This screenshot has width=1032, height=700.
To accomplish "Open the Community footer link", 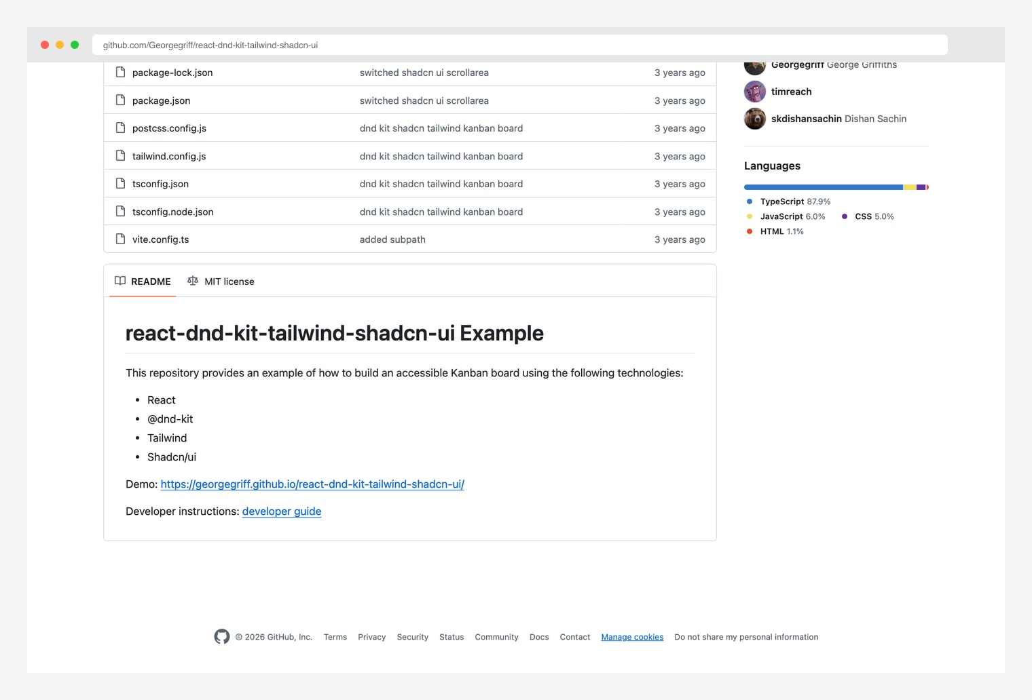I will pyautogui.click(x=496, y=637).
